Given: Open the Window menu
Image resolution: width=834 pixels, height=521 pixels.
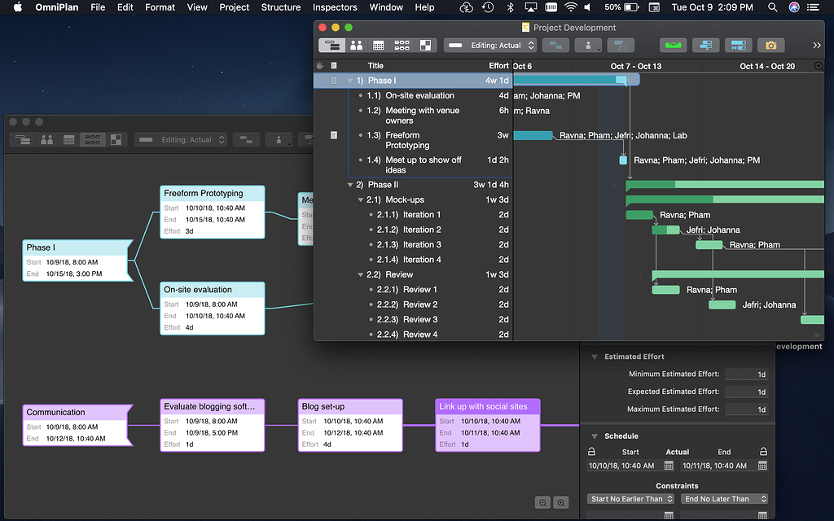Looking at the screenshot, I should point(386,7).
